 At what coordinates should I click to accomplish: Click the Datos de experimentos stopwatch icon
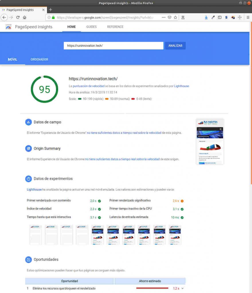coord(28,179)
